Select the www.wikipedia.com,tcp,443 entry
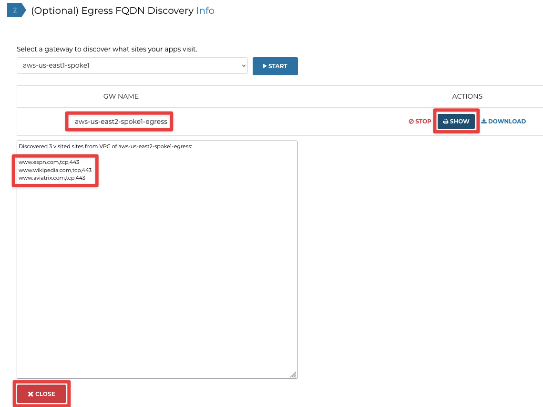The height and width of the screenshot is (407, 543). [55, 170]
